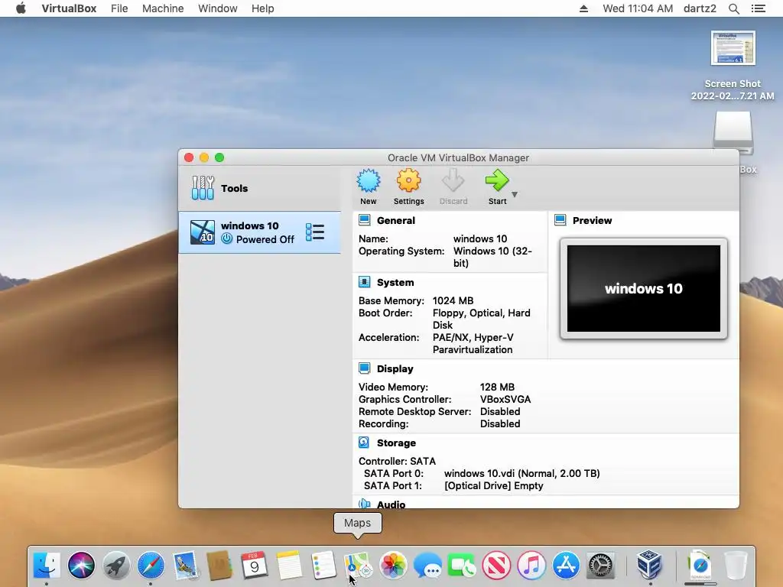The height and width of the screenshot is (587, 783).
Task: Open Photos from the Dock
Action: point(393,565)
